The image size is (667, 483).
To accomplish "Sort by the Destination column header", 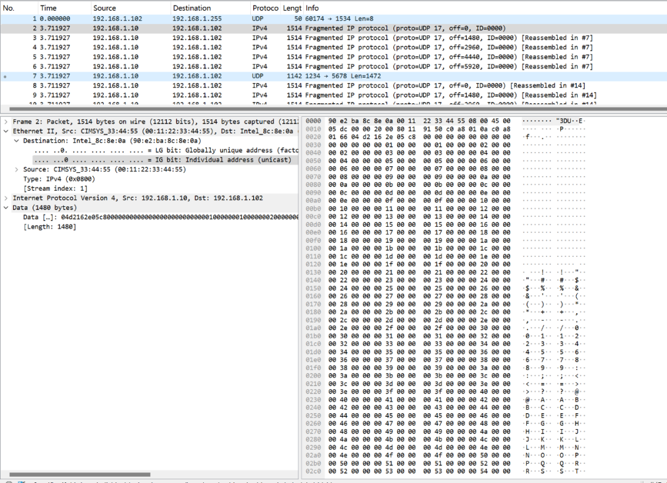I will [210, 7].
